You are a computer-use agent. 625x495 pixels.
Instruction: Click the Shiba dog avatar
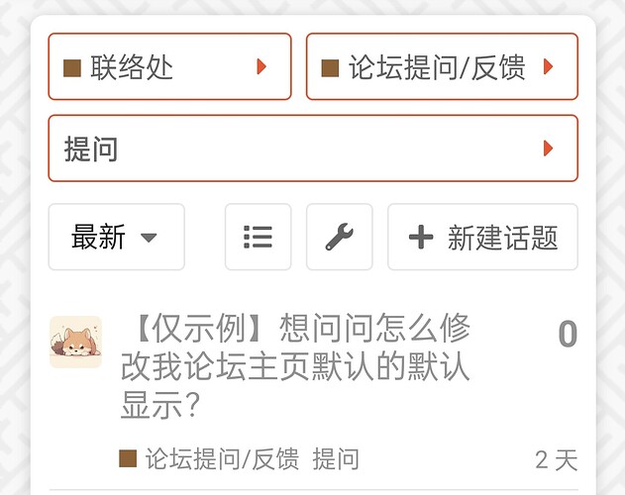pyautogui.click(x=75, y=342)
